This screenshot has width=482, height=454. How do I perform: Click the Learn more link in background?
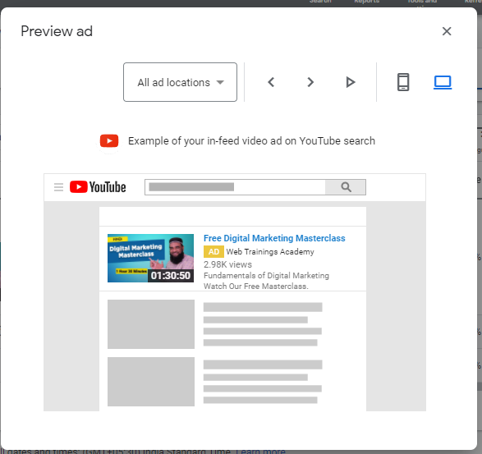tap(260, 452)
